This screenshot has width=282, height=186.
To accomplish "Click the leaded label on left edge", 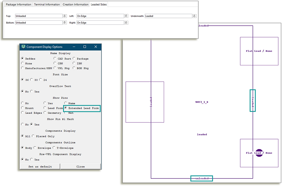I will pos(151,102).
